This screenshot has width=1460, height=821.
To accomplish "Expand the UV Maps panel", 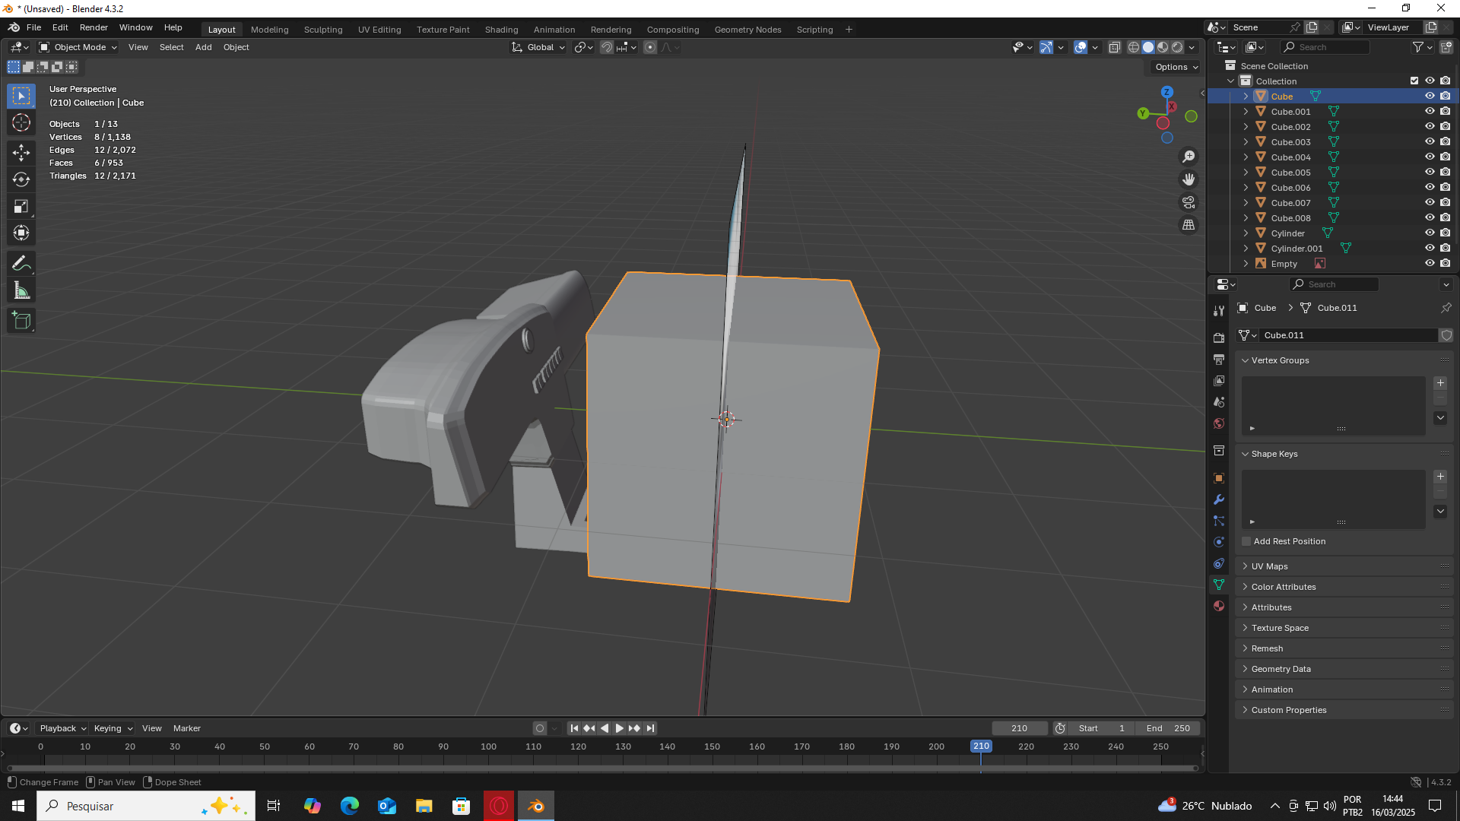I will tap(1270, 566).
